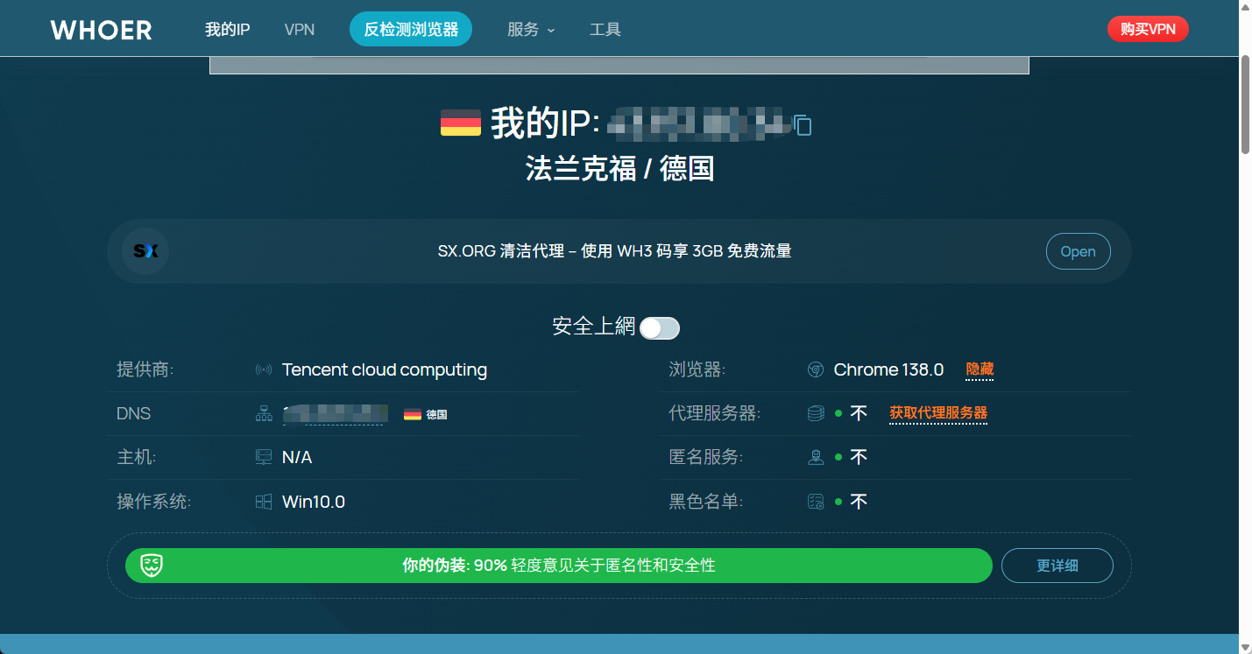Click the masked DNS address link
This screenshot has width=1252, height=654.
tap(336, 414)
